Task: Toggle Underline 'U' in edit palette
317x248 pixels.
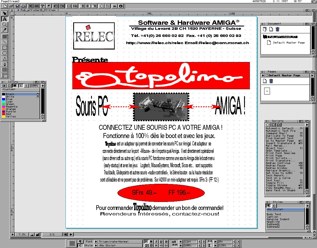Action: (x=161, y=241)
